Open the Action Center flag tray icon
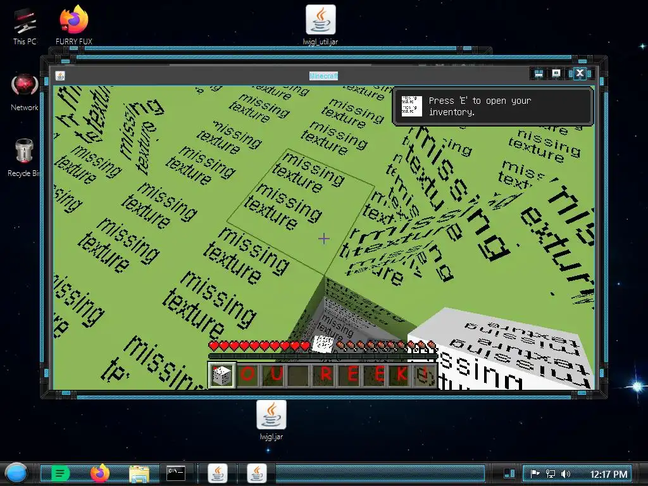Screen dimensions: 648x486 click(535, 473)
